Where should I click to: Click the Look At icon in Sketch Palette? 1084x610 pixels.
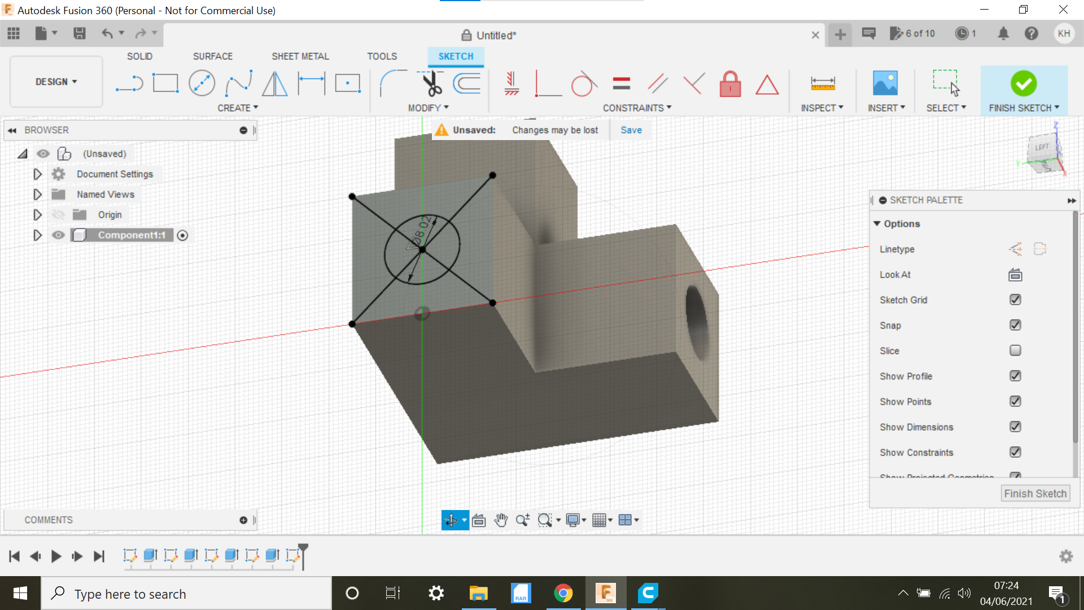pos(1015,275)
